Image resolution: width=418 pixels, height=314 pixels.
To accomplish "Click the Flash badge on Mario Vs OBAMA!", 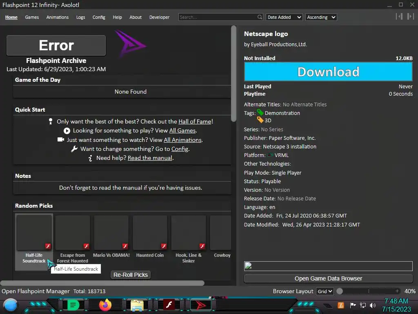I will point(125,246).
